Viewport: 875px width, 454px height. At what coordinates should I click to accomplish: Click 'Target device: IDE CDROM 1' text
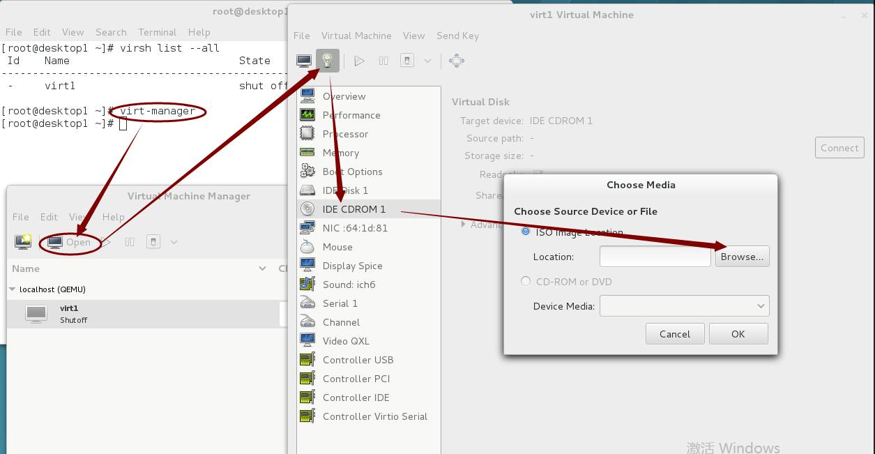click(x=526, y=121)
